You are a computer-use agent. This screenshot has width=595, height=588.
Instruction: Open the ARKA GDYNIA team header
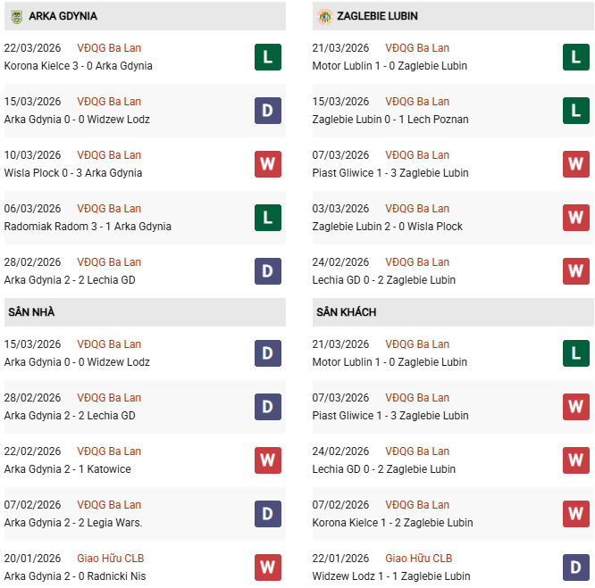pos(63,16)
